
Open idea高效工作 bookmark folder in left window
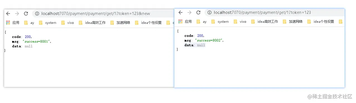[92, 23]
